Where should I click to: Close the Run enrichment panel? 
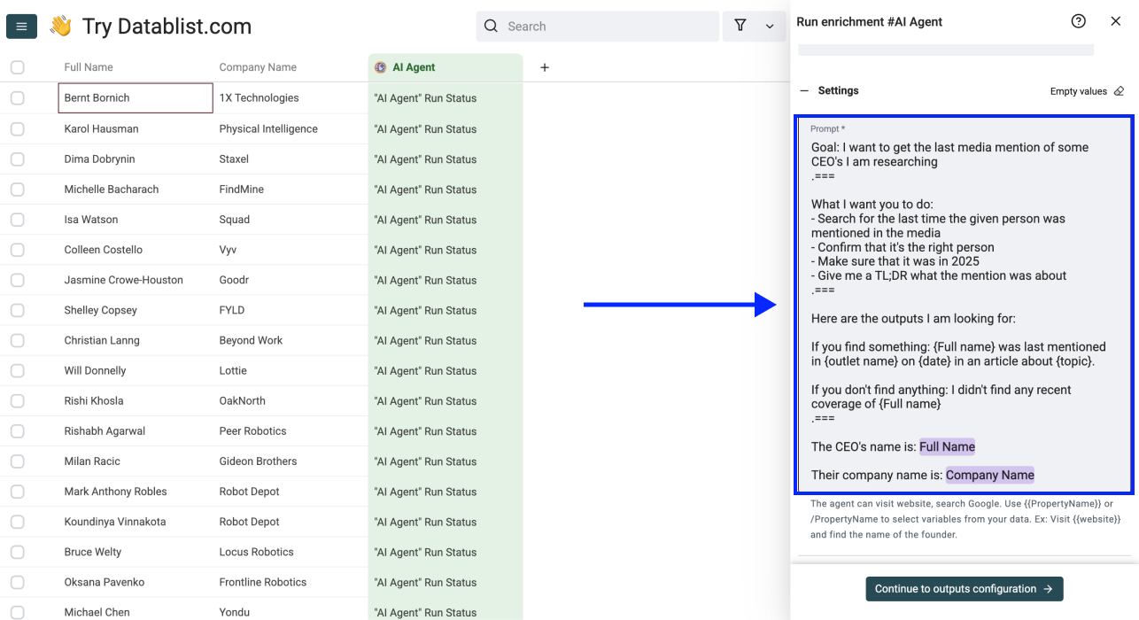[x=1116, y=21]
